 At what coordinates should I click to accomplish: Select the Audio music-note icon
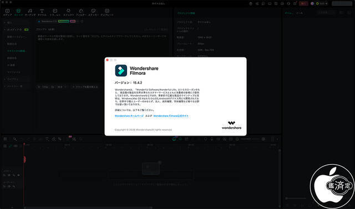point(30,11)
